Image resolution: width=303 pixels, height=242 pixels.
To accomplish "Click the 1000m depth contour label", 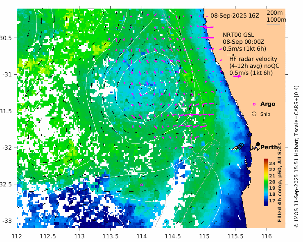I will pos(276,20).
